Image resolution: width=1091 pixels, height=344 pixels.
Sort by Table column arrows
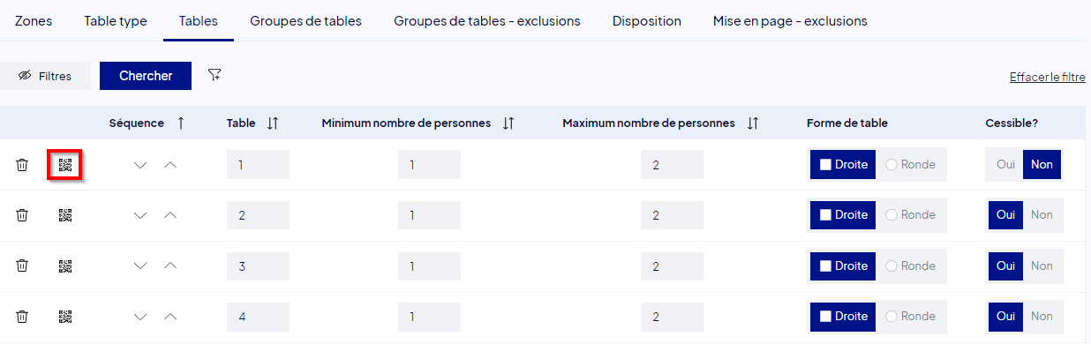(273, 123)
